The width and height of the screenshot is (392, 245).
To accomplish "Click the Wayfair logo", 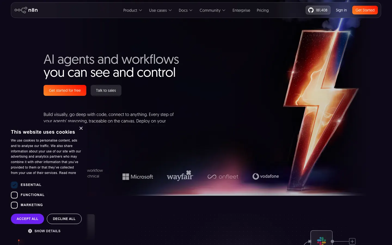I will click(180, 176).
